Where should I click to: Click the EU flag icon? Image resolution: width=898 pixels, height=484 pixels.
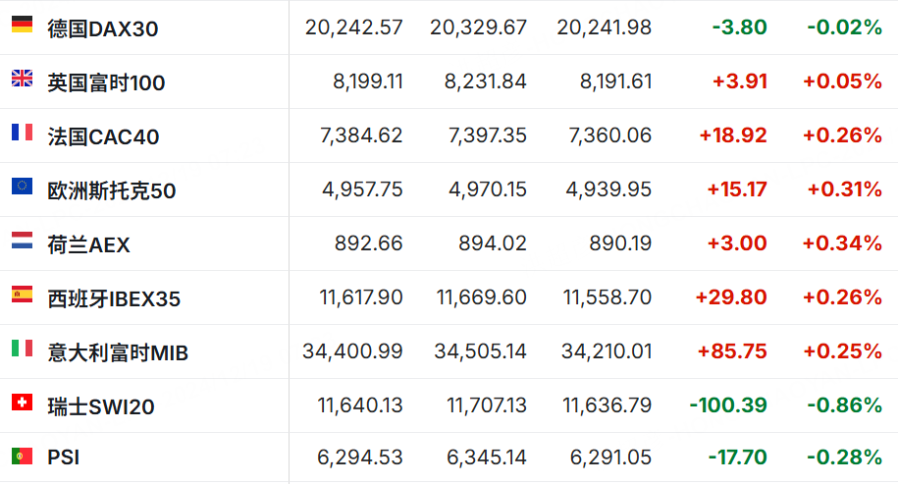click(22, 187)
